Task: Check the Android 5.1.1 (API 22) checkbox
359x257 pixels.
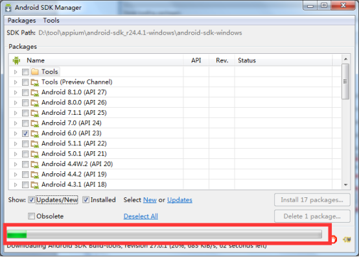Action: coord(25,143)
